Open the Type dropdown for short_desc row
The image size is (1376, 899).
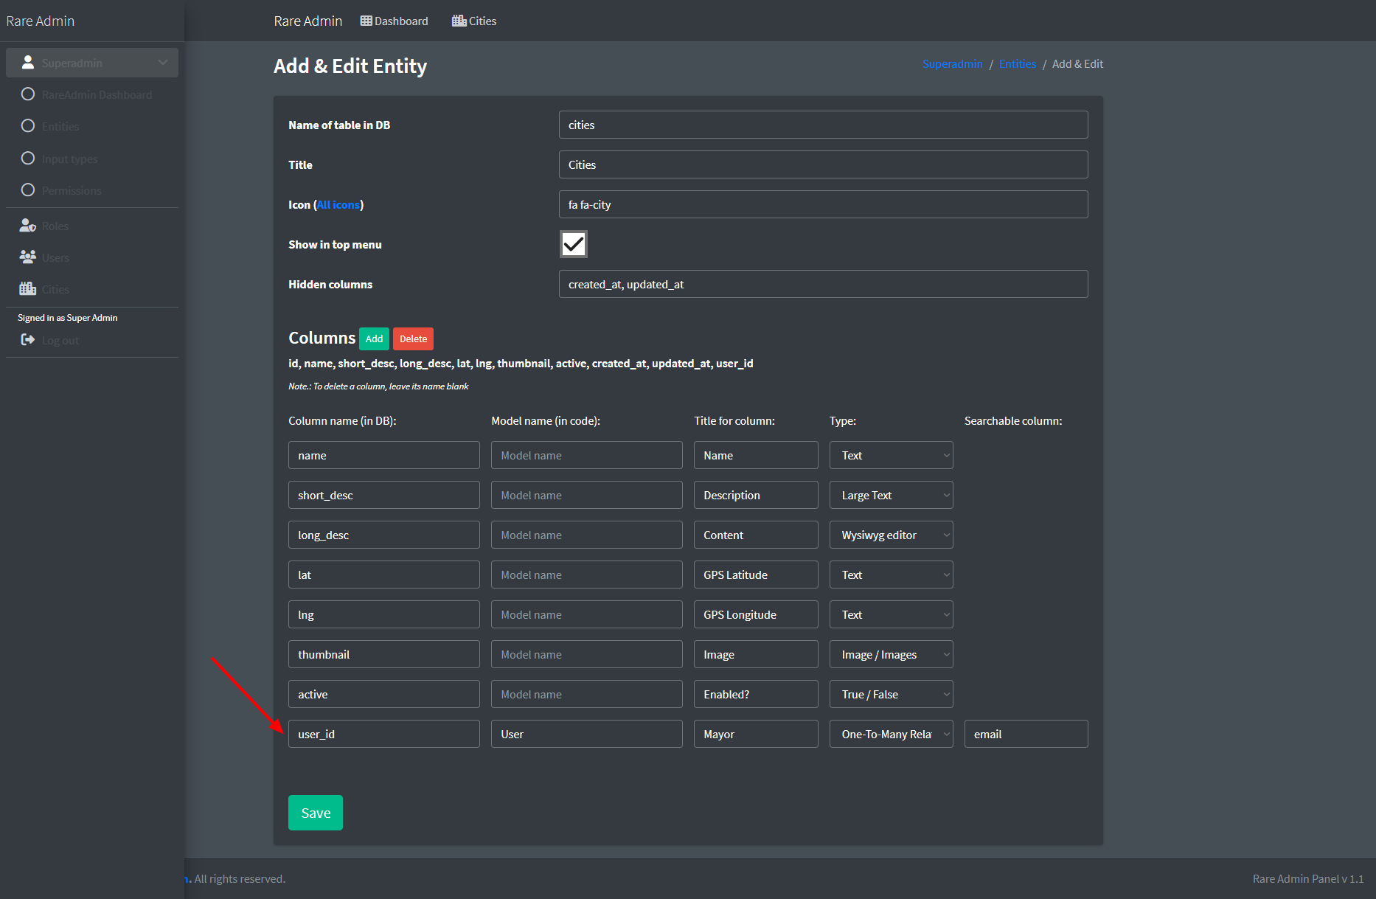(x=891, y=495)
